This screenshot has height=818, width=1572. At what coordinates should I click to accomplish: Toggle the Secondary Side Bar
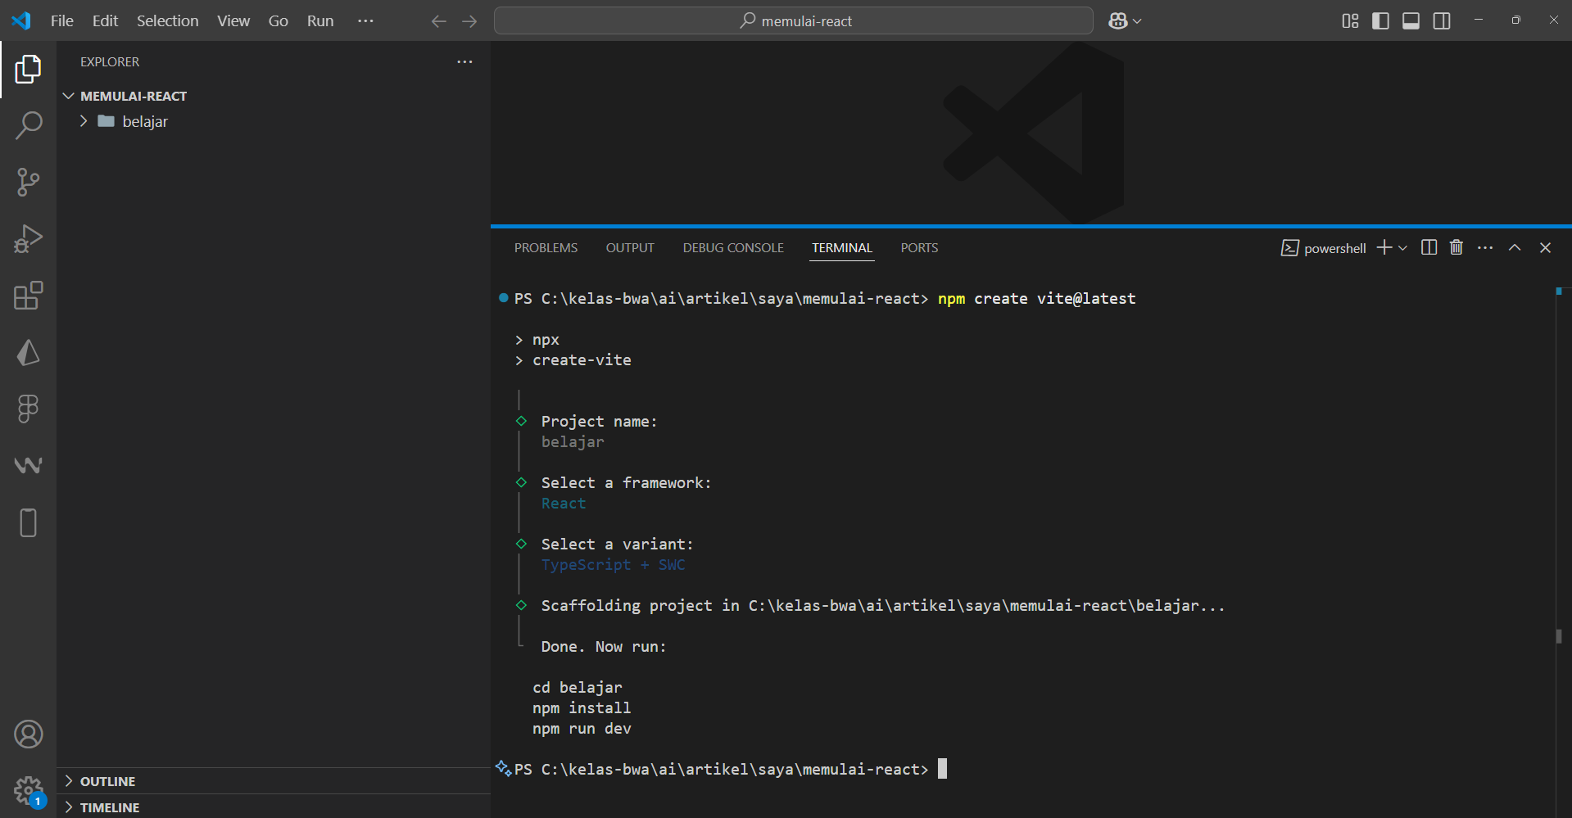point(1442,20)
